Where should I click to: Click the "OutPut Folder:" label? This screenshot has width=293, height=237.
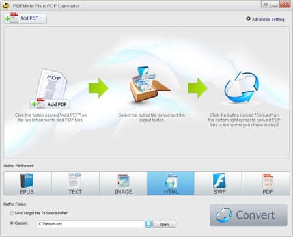point(15,204)
